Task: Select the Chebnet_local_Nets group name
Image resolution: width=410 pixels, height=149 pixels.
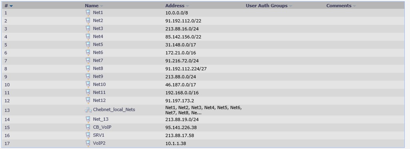Action: (x=114, y=109)
